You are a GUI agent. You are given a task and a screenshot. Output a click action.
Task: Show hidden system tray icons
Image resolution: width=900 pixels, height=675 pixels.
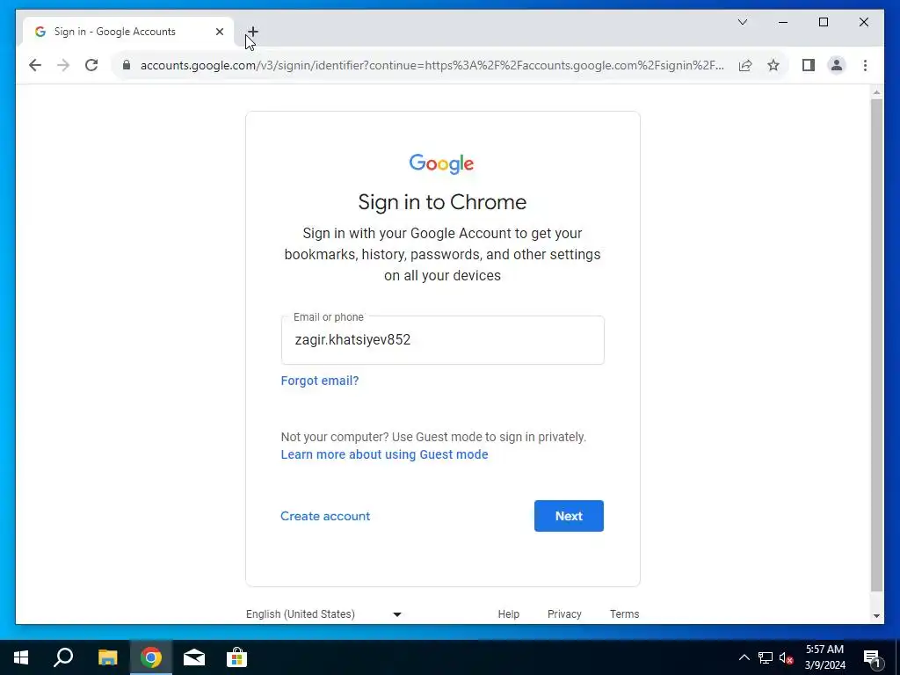pyautogui.click(x=744, y=657)
